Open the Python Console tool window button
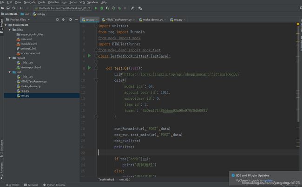The width and height of the screenshot is (302, 187). [x=54, y=185]
